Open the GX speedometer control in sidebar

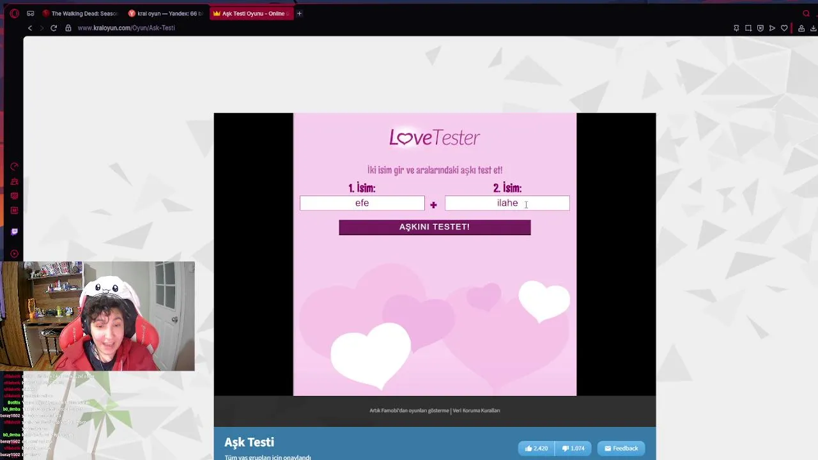14,167
